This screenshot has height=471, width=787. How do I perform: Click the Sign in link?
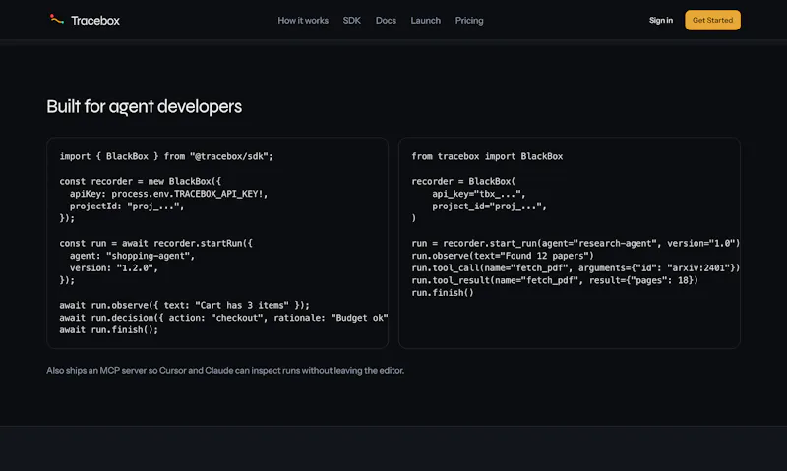pyautogui.click(x=660, y=20)
